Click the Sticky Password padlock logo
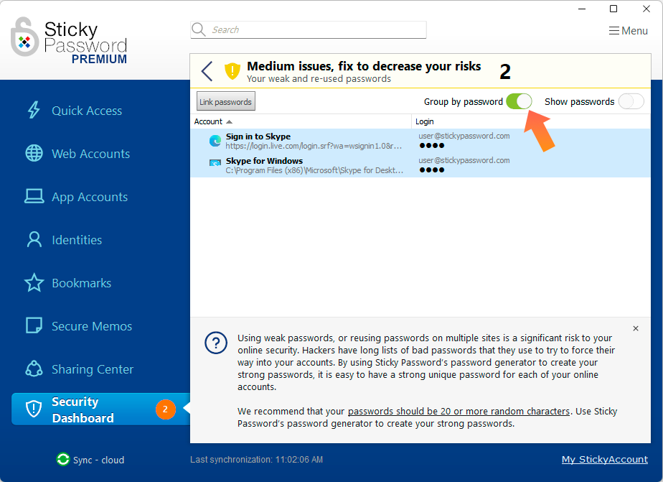663x482 pixels. (24, 37)
